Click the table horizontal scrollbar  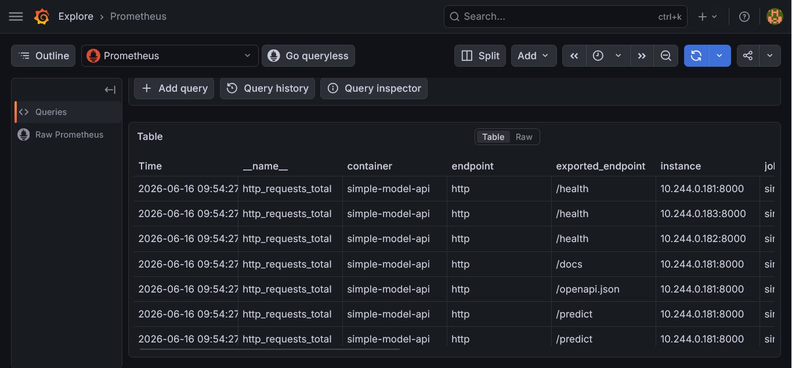[270, 349]
